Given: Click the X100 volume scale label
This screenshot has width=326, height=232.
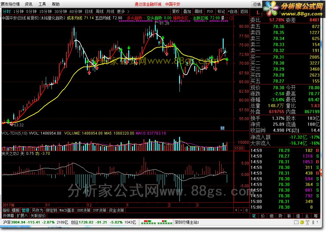Looking at the screenshot, I should (x=239, y=148).
